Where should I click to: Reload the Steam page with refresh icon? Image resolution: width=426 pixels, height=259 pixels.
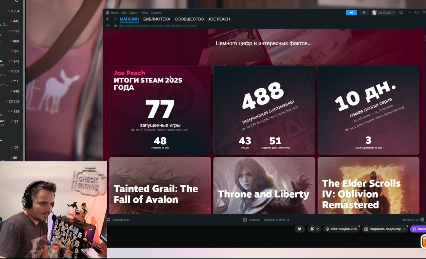(x=108, y=26)
